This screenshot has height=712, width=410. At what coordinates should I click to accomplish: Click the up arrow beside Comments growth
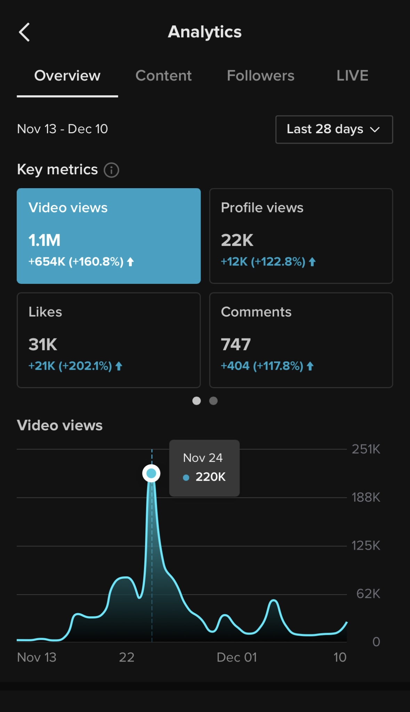coord(310,366)
